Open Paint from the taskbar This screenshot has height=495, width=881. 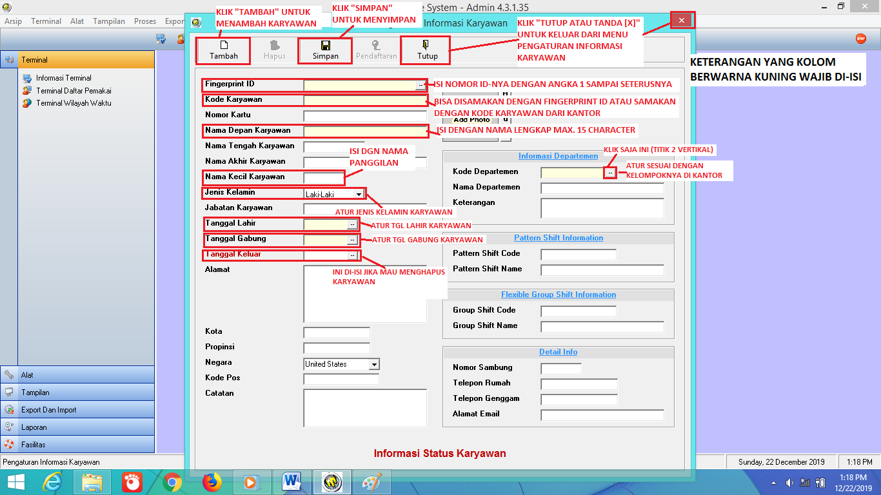[372, 481]
